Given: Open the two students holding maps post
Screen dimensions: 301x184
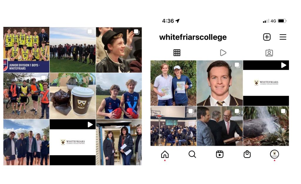Looking at the screenshot, I should [x=173, y=83].
